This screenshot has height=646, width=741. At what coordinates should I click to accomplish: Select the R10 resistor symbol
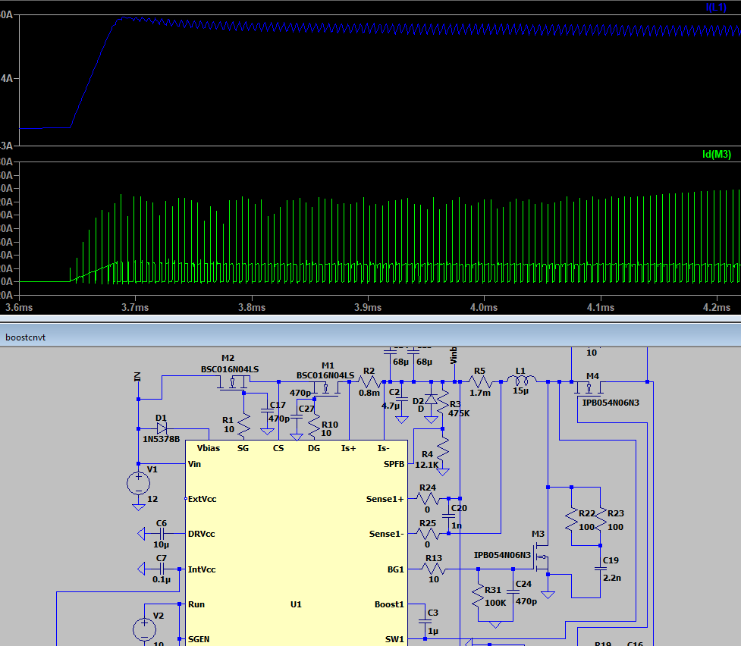[314, 425]
